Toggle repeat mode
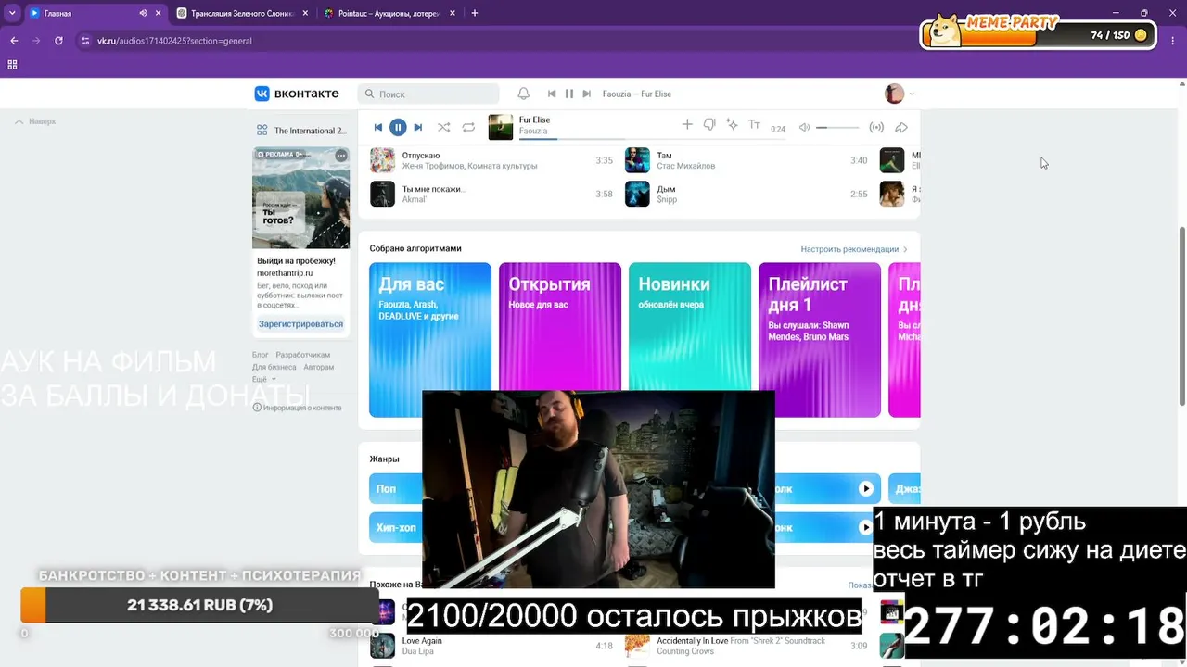This screenshot has width=1187, height=667. click(468, 127)
